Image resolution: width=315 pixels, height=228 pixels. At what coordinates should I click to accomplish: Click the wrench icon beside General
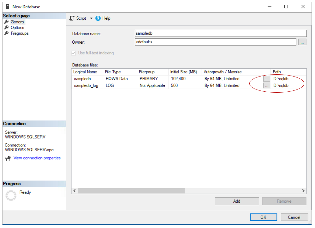click(7, 22)
